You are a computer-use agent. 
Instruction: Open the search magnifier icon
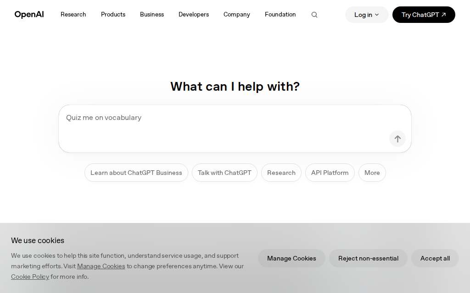(x=314, y=15)
